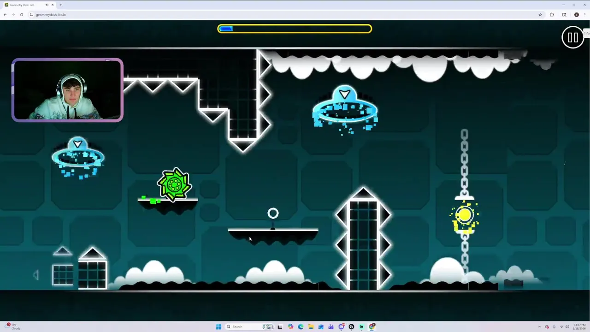View site information icon in address bar
The width and height of the screenshot is (590, 332).
point(31,15)
